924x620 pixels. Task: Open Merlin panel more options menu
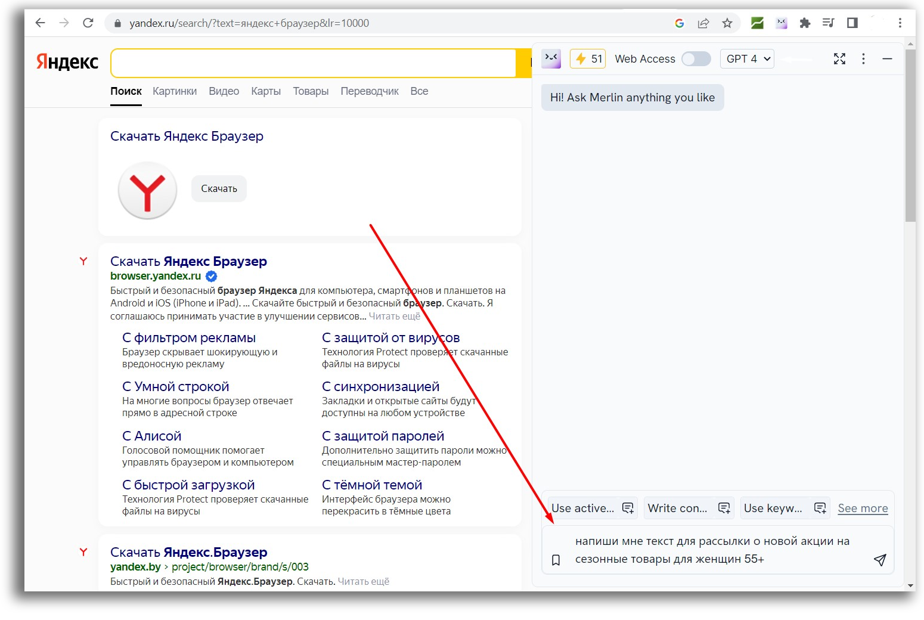coord(863,58)
